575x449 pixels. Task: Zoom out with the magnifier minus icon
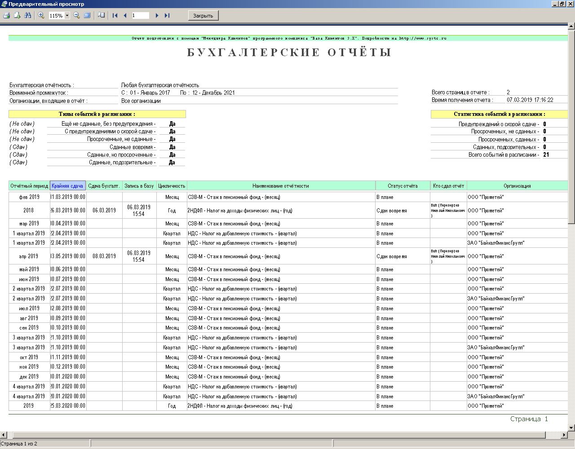[x=76, y=15]
